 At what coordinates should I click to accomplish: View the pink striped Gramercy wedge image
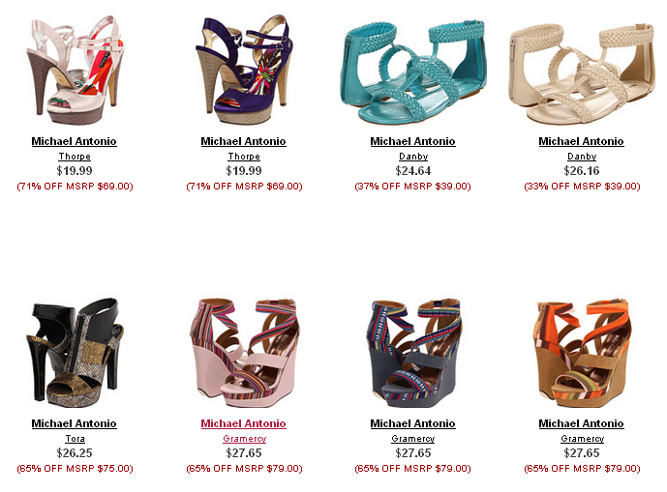click(244, 353)
